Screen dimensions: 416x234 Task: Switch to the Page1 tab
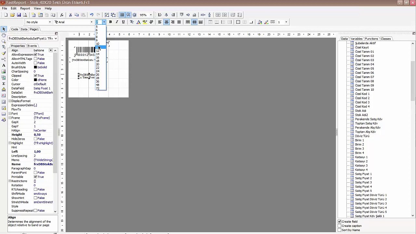coord(34,29)
